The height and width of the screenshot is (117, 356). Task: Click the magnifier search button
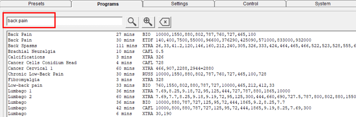[x=132, y=22]
